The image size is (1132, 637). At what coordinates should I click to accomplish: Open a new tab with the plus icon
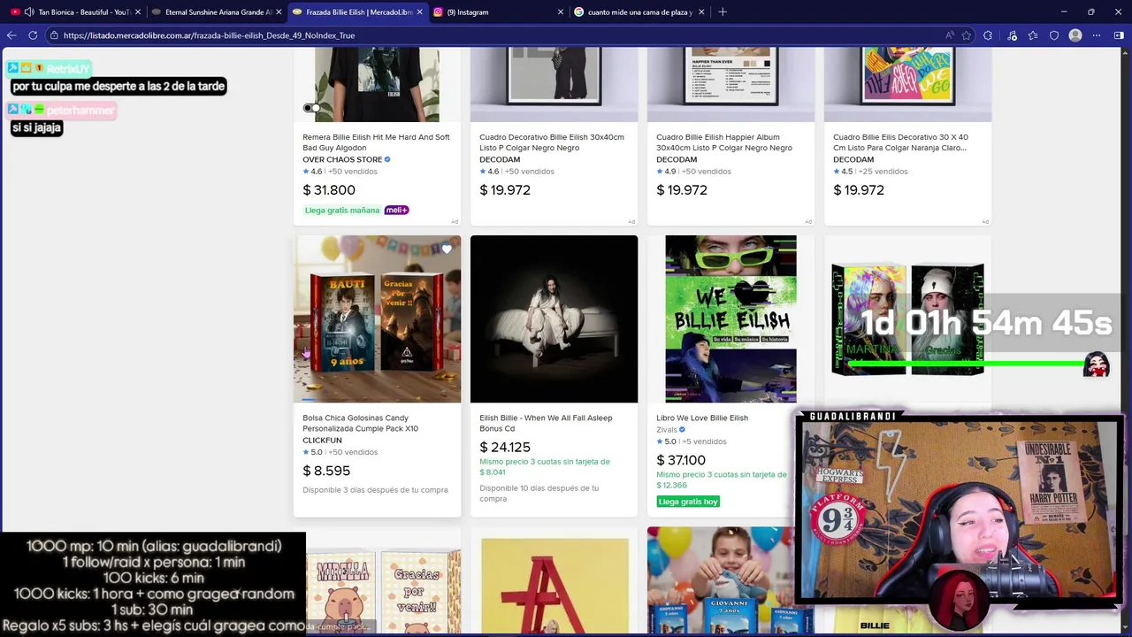coord(723,12)
